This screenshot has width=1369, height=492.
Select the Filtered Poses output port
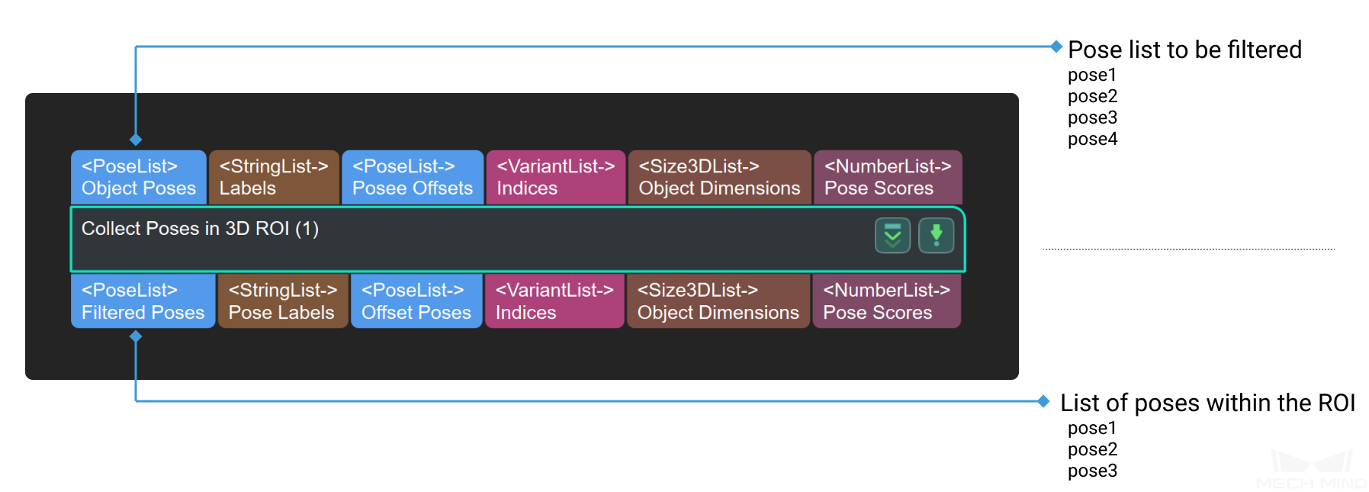click(143, 301)
